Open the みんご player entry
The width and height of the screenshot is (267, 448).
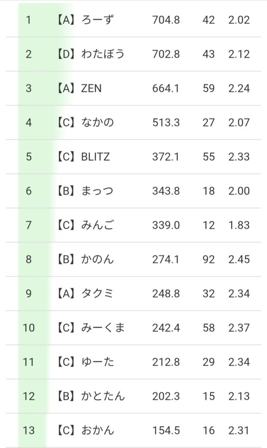click(x=98, y=225)
